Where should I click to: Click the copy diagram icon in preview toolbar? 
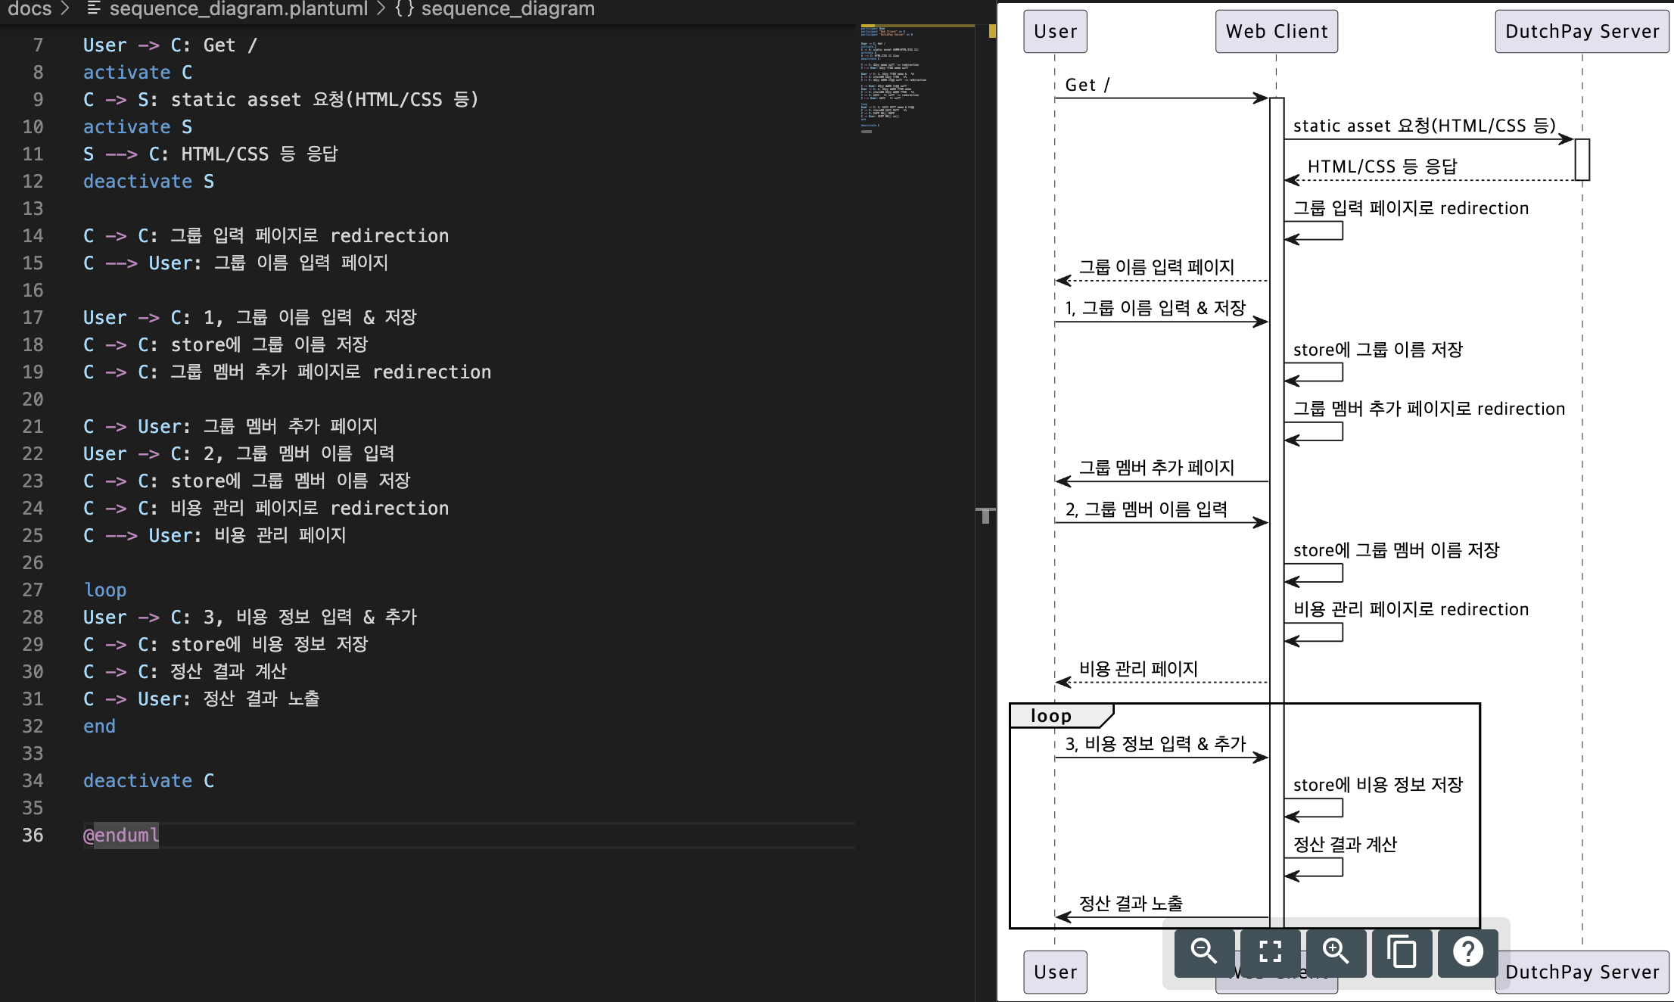(x=1402, y=952)
